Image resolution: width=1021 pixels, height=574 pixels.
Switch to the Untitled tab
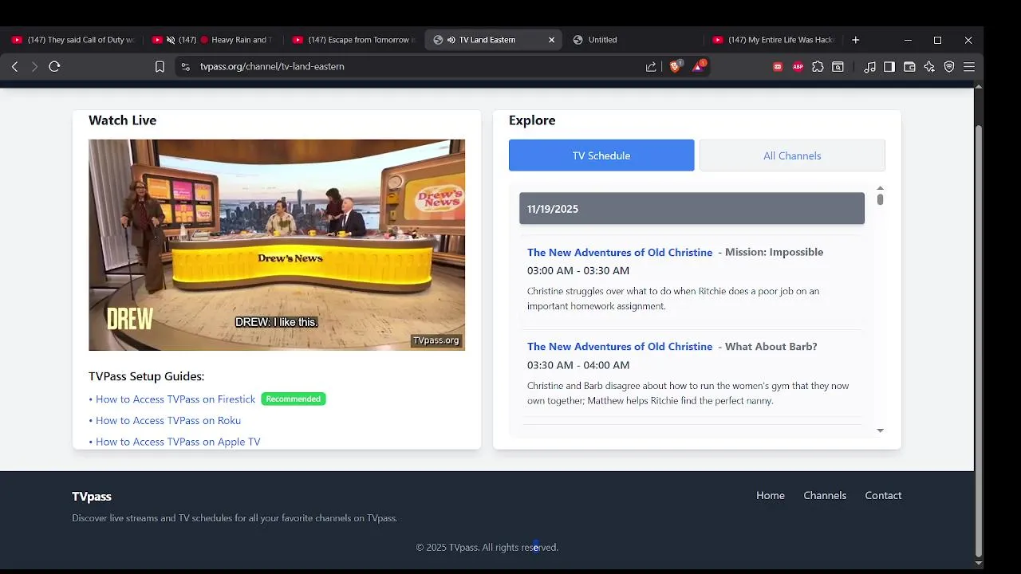(634, 40)
